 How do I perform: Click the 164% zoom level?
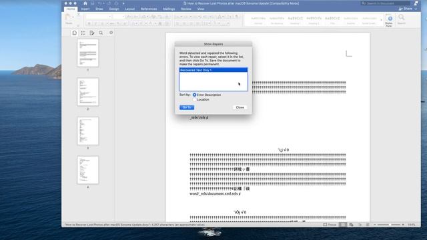(412, 225)
